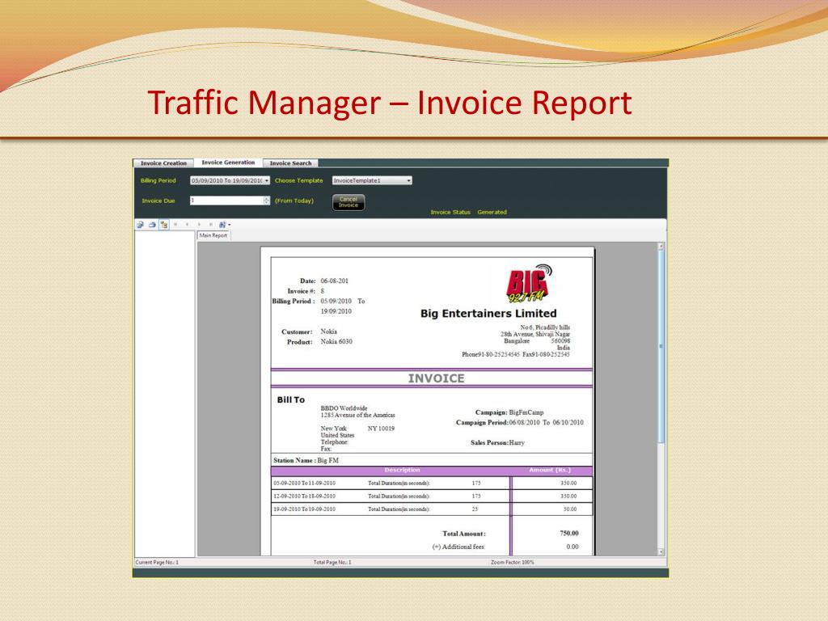
Task: Click the Export Report toolbar icon
Action: [x=141, y=225]
